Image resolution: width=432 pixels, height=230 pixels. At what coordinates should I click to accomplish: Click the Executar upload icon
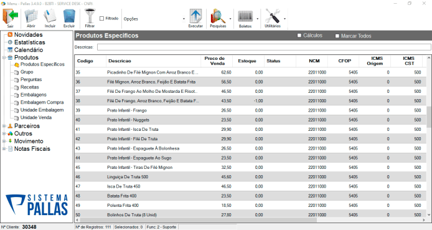pos(195,16)
